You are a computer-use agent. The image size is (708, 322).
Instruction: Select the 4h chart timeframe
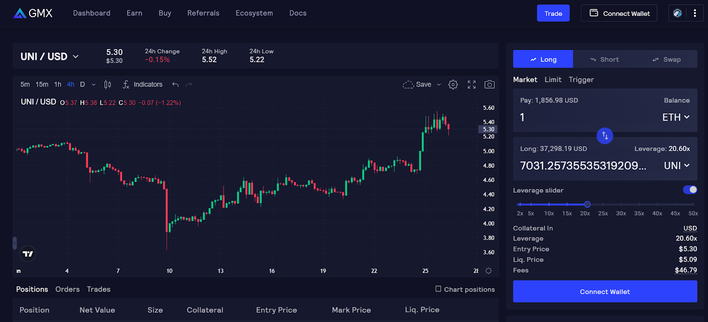click(x=71, y=84)
